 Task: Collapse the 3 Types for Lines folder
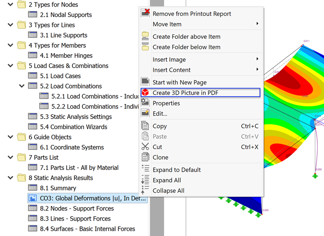point(10,25)
